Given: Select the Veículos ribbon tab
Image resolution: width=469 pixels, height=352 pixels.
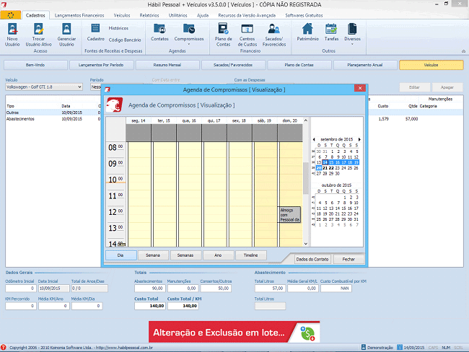Looking at the screenshot, I should [x=122, y=15].
